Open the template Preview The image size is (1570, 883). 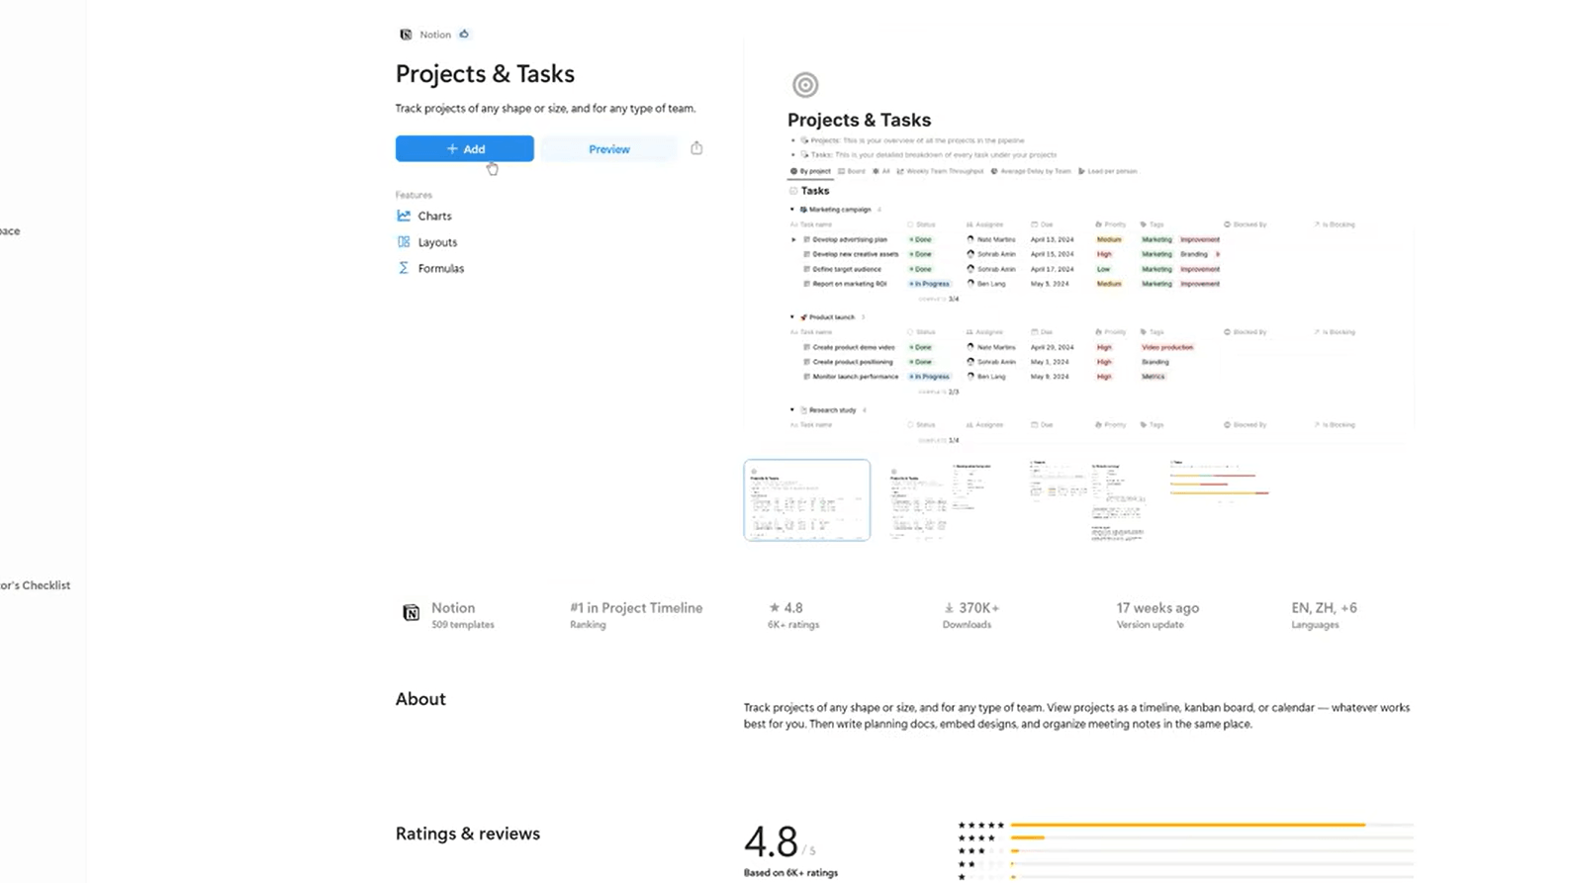pyautogui.click(x=608, y=148)
